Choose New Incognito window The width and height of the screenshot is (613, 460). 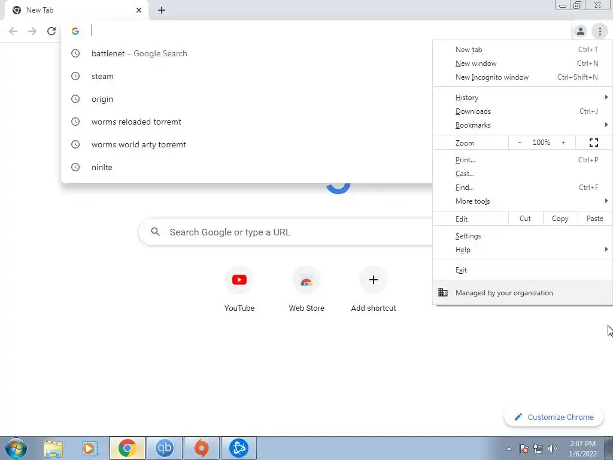522,77
